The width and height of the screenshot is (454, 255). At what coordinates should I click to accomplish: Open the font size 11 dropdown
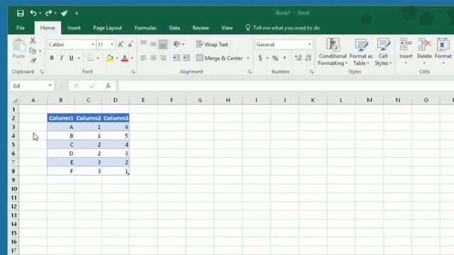pyautogui.click(x=112, y=45)
